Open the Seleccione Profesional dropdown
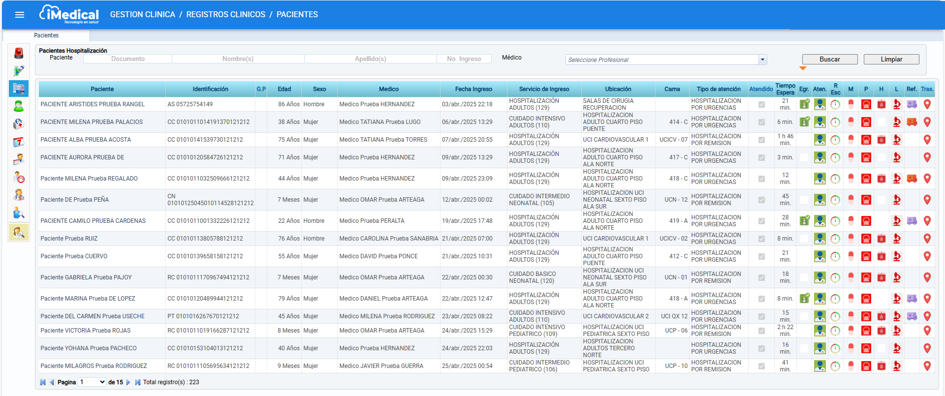 (762, 60)
